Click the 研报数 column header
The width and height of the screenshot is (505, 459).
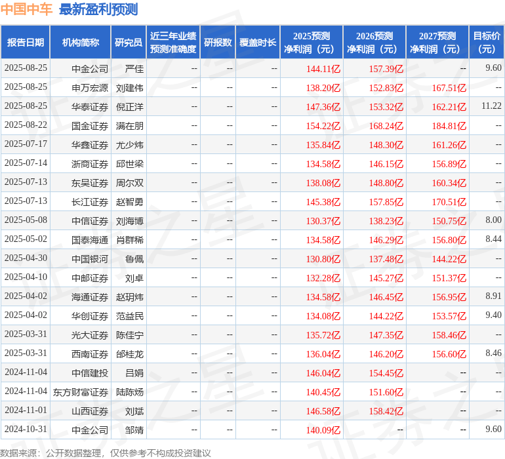tap(218, 42)
